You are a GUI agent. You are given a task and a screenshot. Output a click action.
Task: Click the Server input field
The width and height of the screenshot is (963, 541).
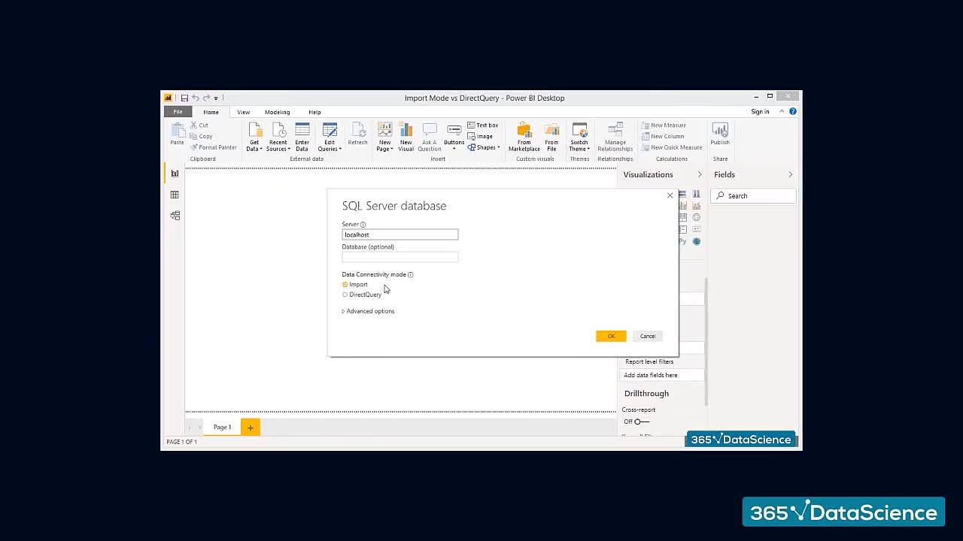click(400, 234)
